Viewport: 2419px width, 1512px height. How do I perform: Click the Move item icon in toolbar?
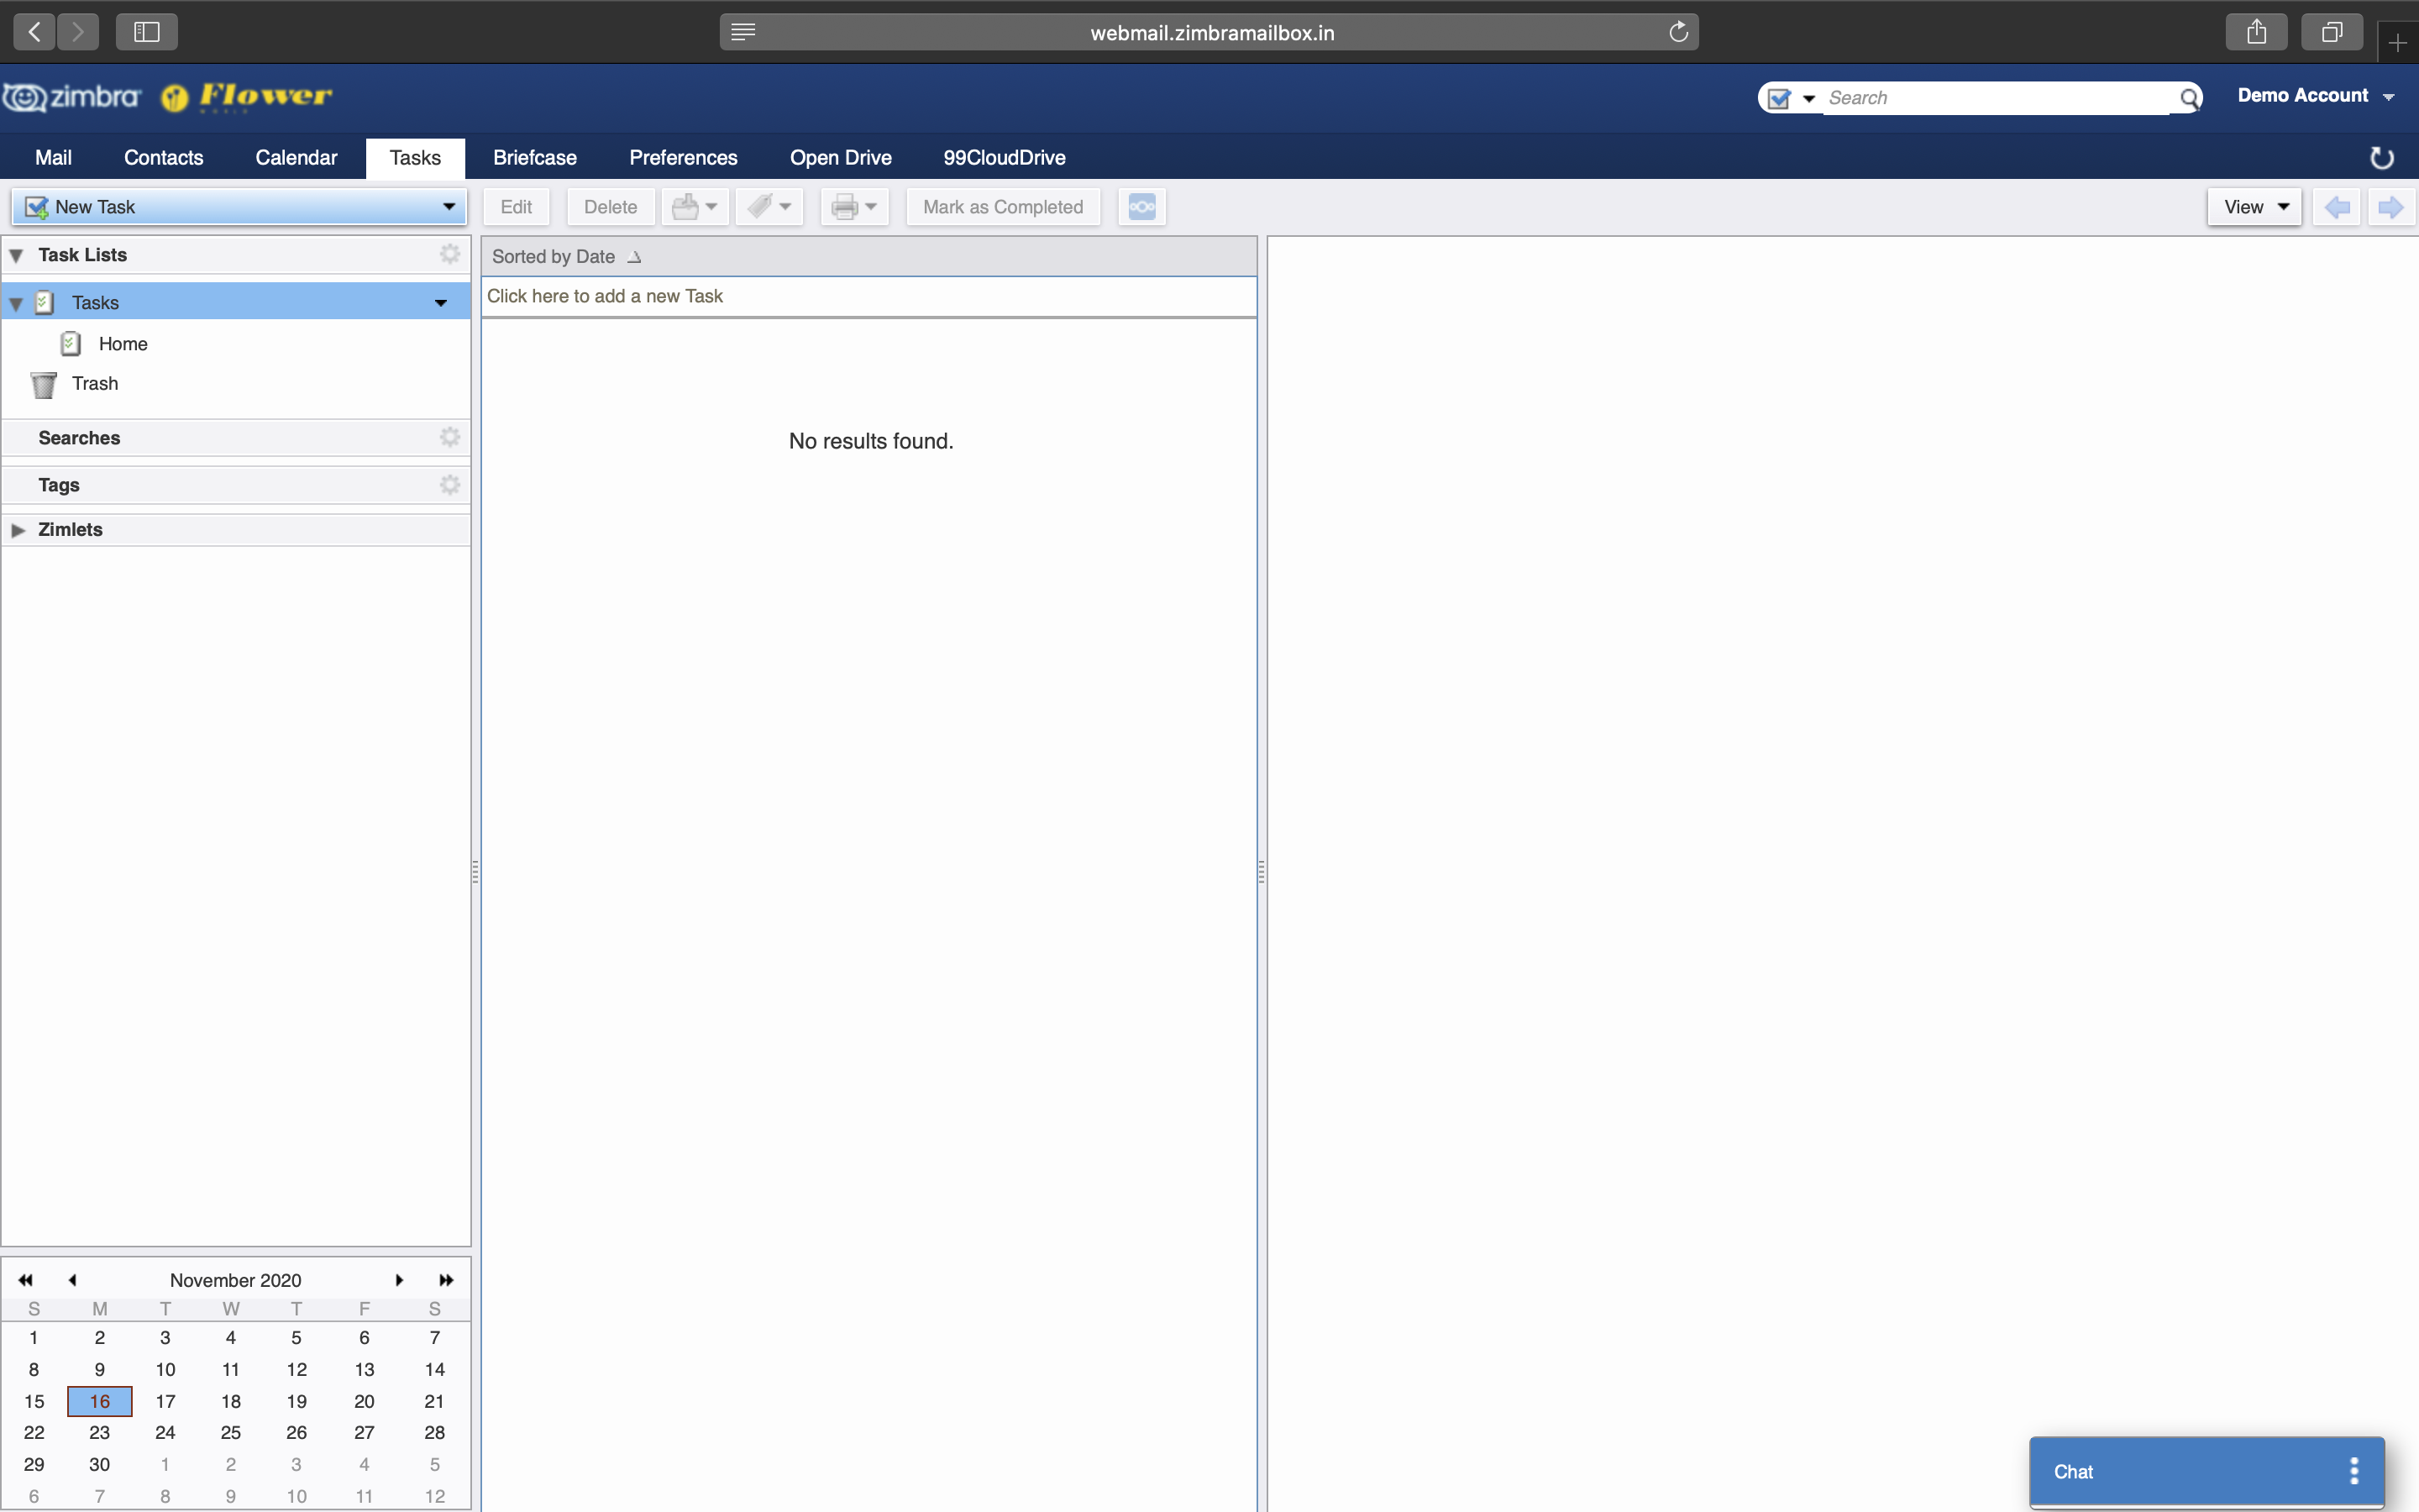[x=685, y=207]
